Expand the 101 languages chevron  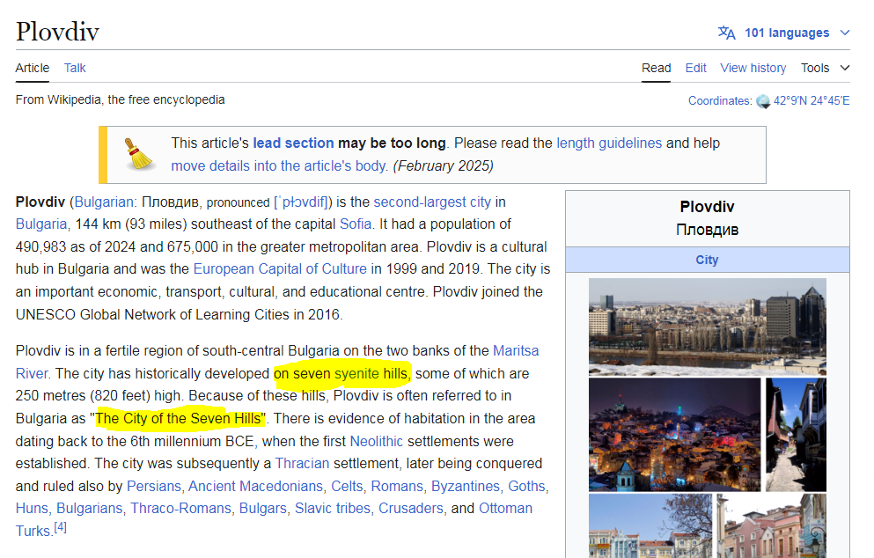point(845,33)
